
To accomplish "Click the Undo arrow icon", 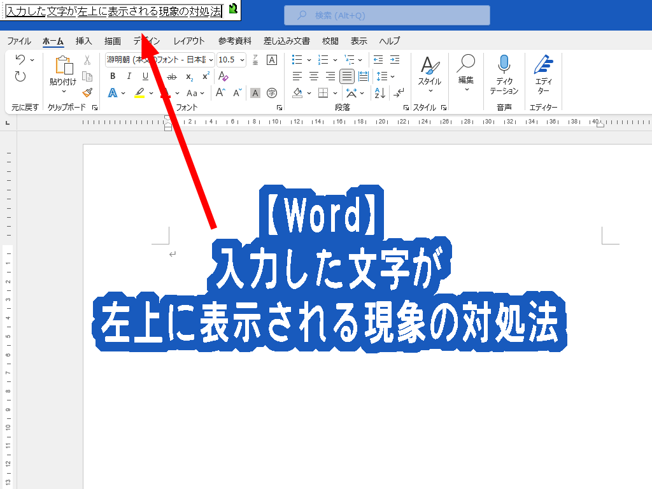I will [x=20, y=59].
